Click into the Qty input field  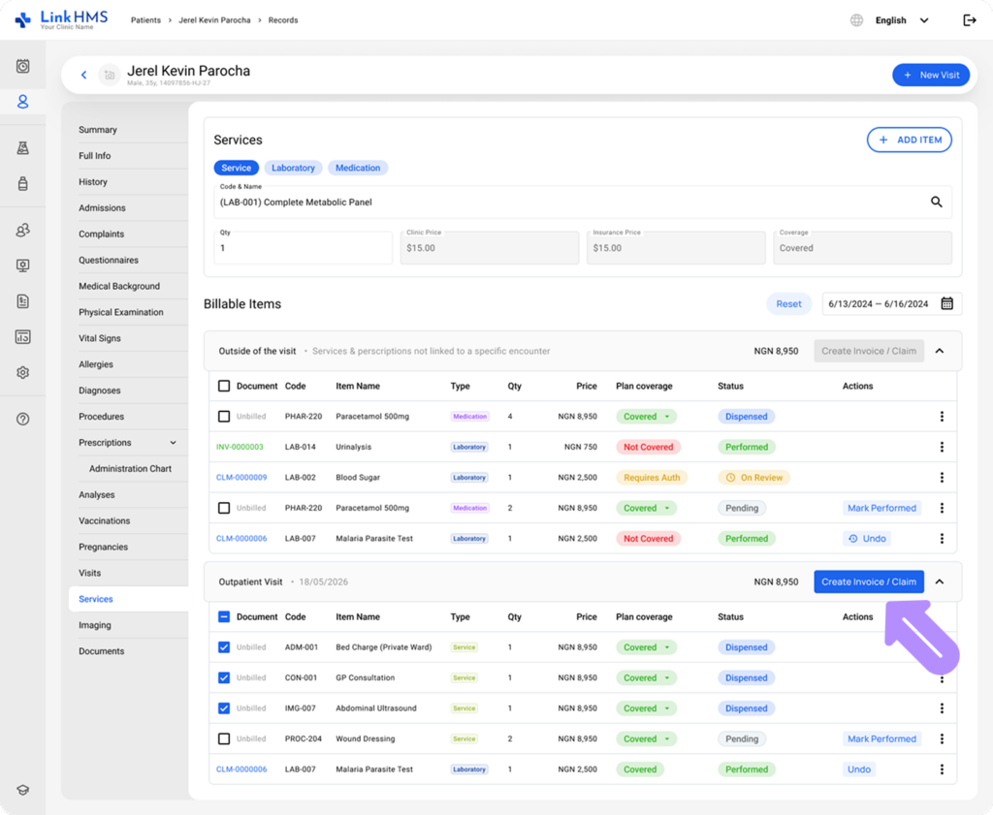pyautogui.click(x=303, y=247)
